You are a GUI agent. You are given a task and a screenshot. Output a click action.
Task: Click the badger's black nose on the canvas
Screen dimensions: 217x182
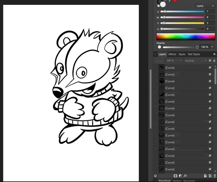click(x=58, y=92)
